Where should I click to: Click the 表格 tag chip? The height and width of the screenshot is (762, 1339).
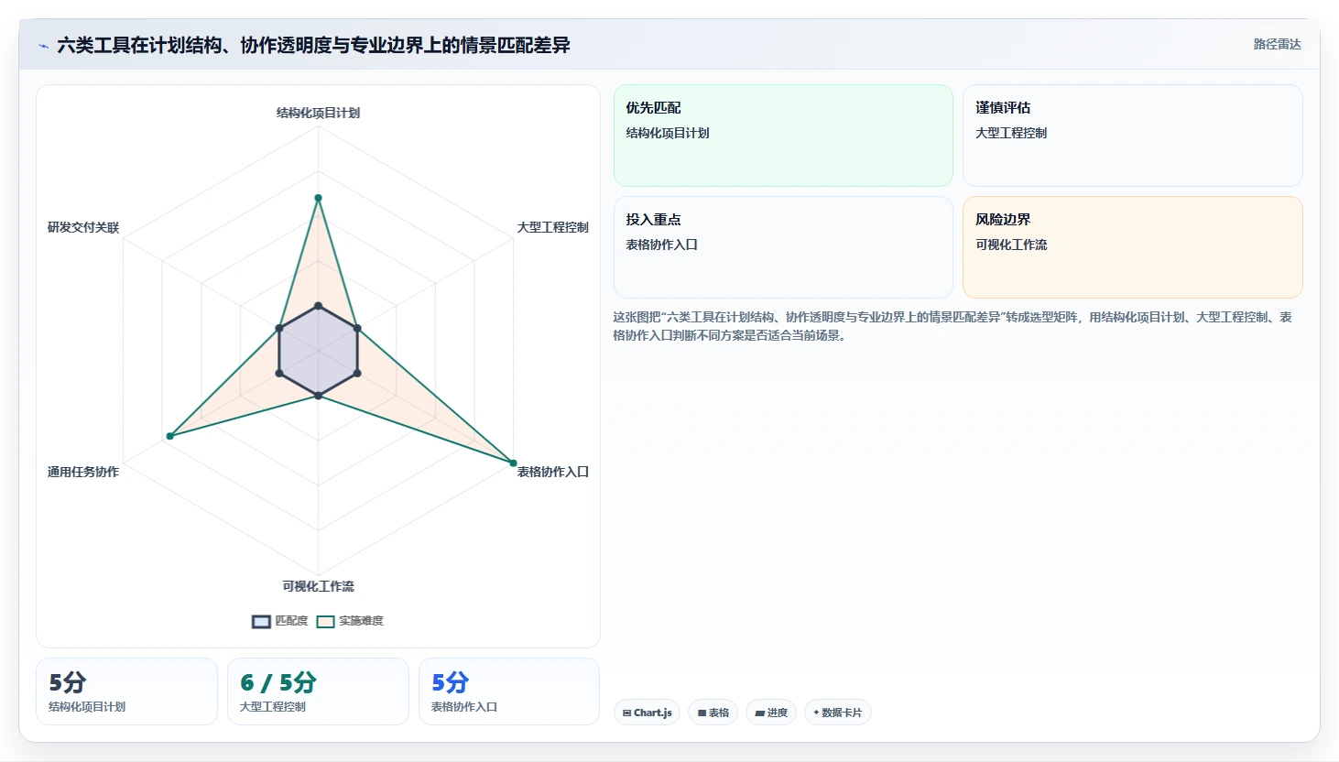(x=713, y=713)
